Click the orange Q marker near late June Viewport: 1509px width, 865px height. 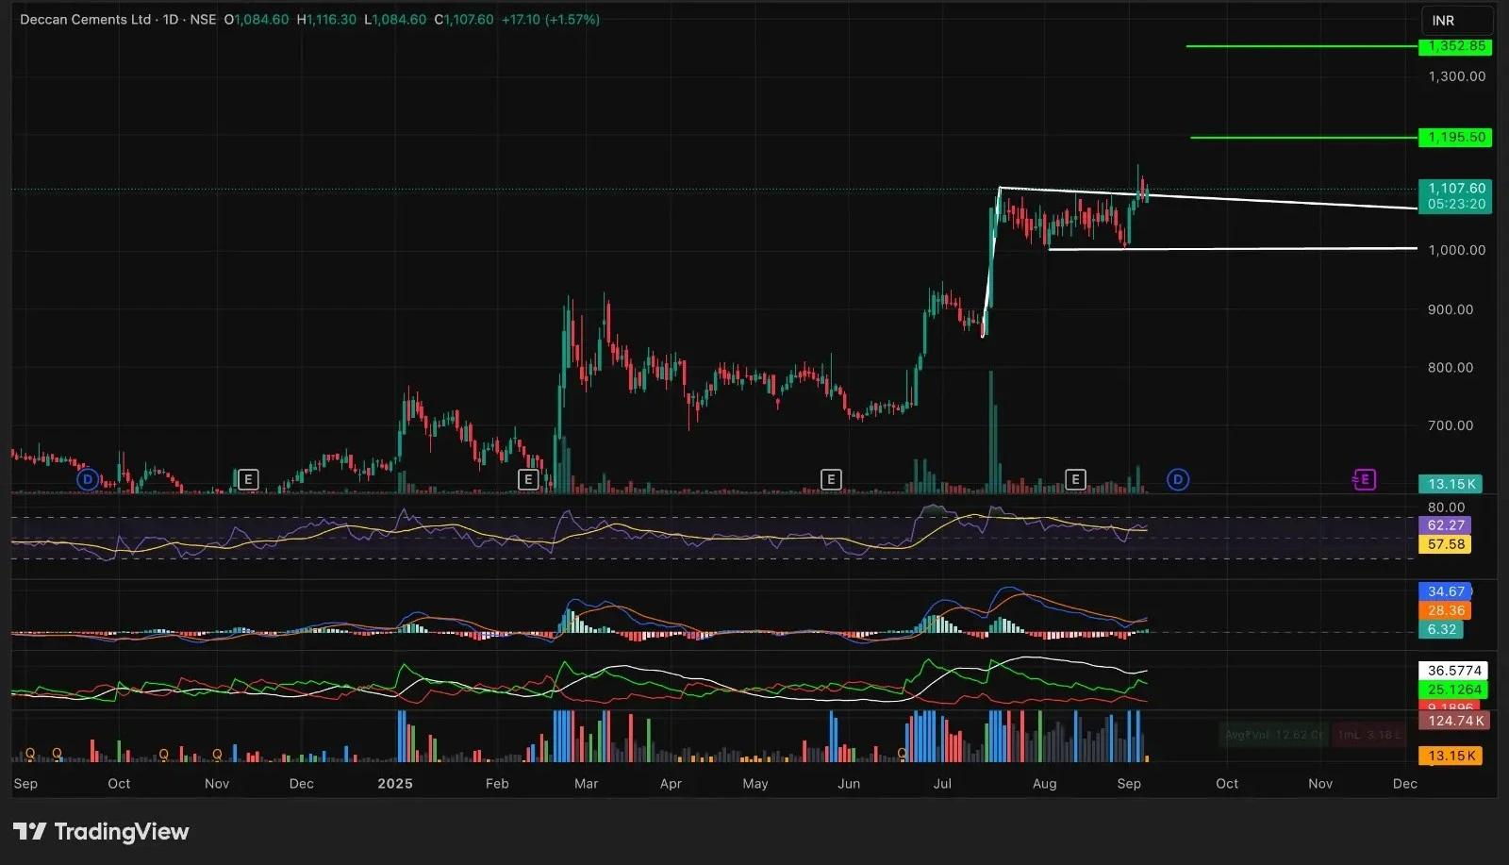903,754
